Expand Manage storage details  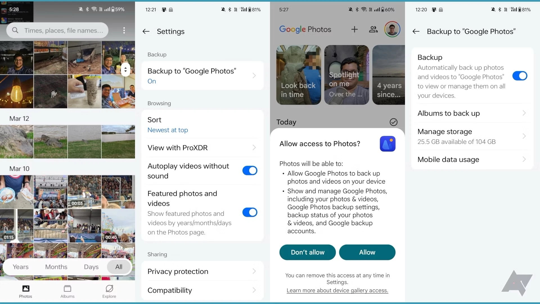[x=471, y=136]
